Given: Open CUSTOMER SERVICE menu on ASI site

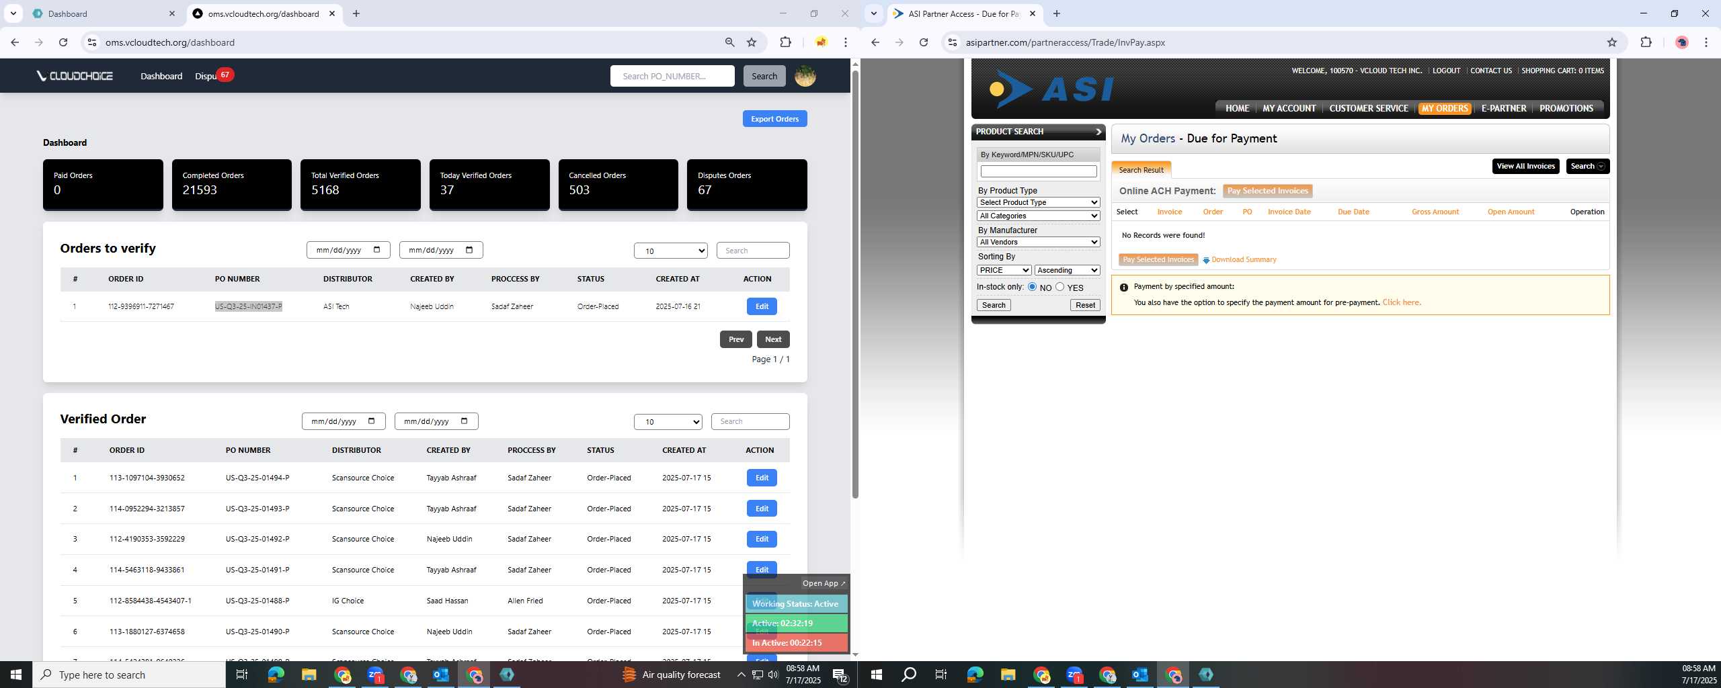Looking at the screenshot, I should coord(1368,108).
